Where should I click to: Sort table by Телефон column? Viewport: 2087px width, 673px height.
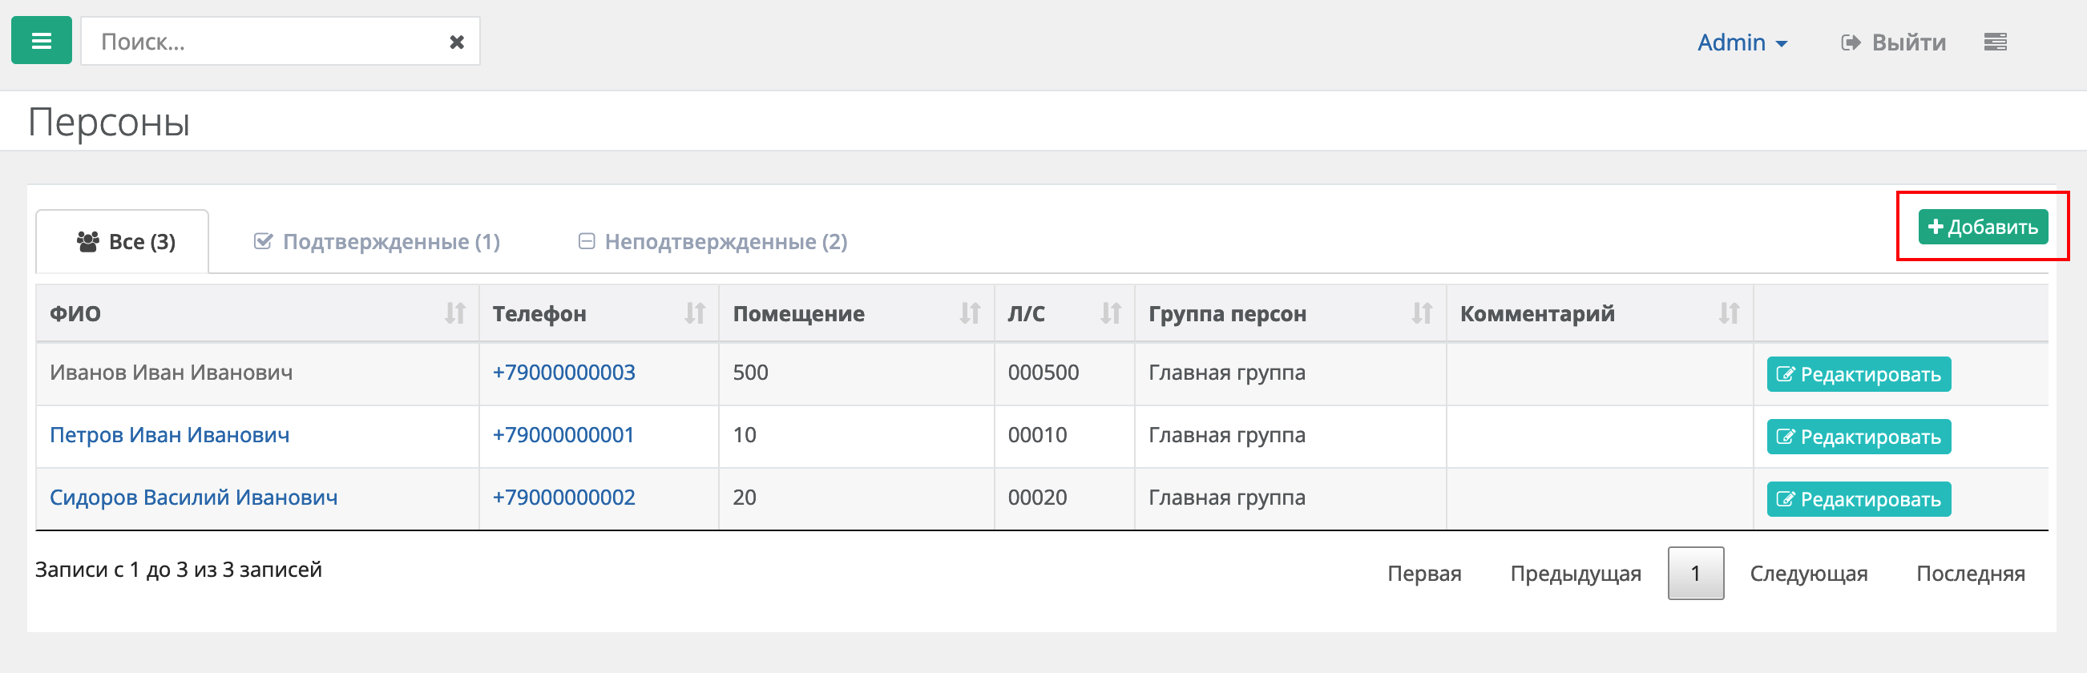tap(599, 313)
